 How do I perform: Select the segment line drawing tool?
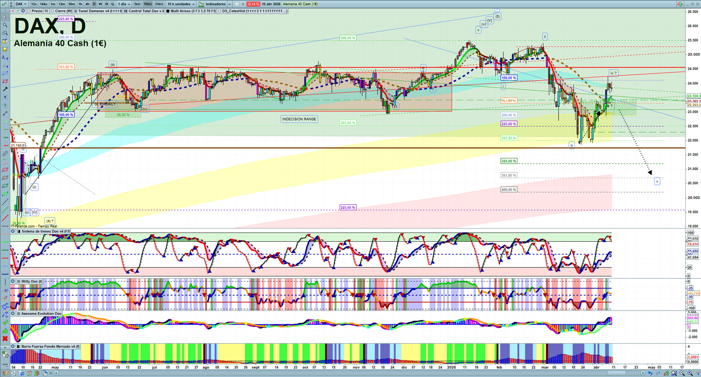(x=5, y=113)
